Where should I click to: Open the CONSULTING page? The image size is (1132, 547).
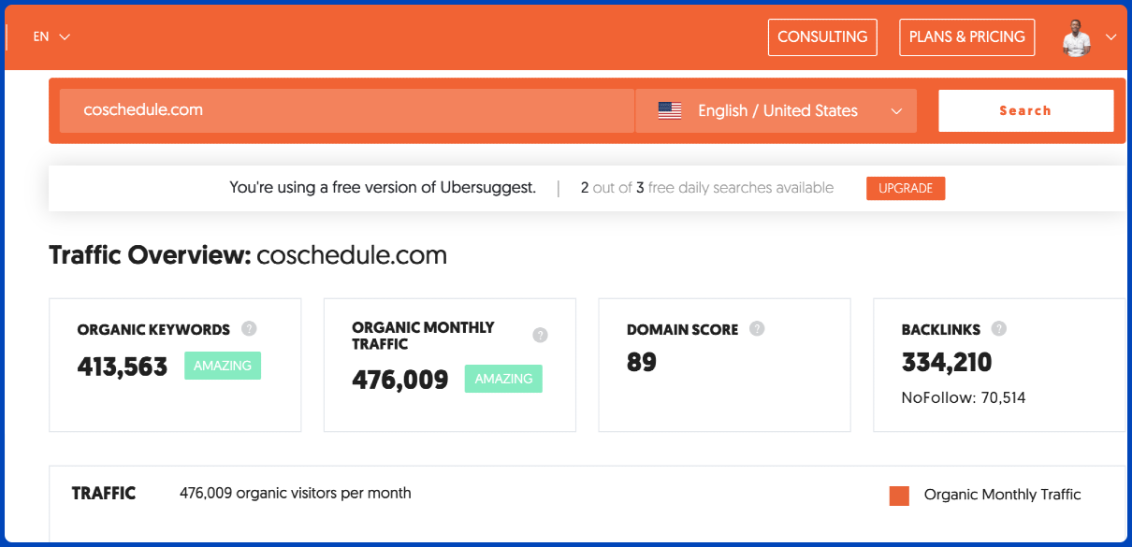[x=822, y=37]
